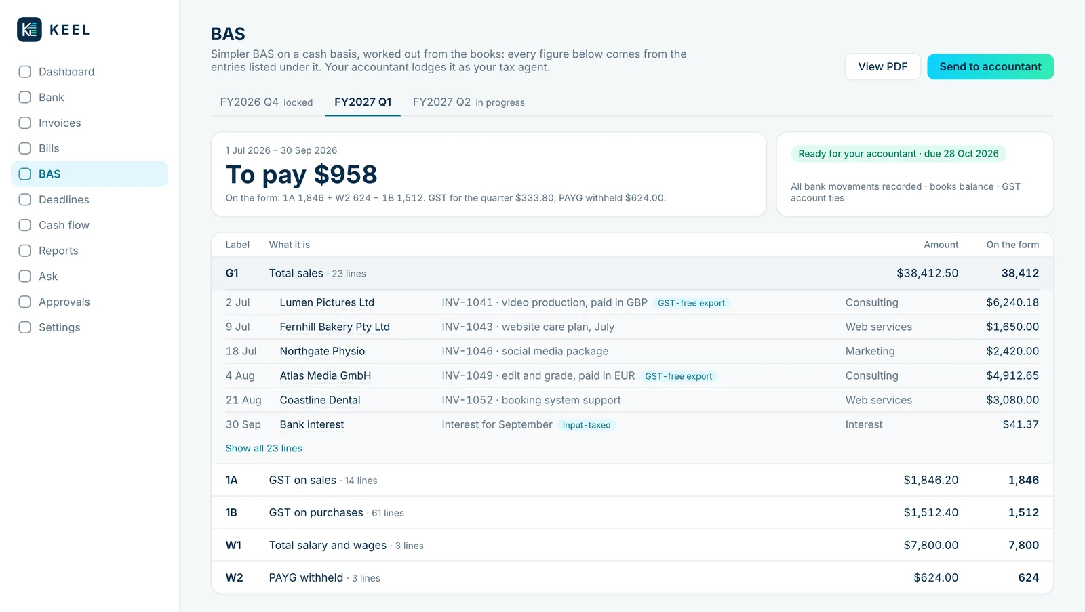The image size is (1085, 612).
Task: Go to Bank using its sidebar icon
Action: [x=25, y=98]
